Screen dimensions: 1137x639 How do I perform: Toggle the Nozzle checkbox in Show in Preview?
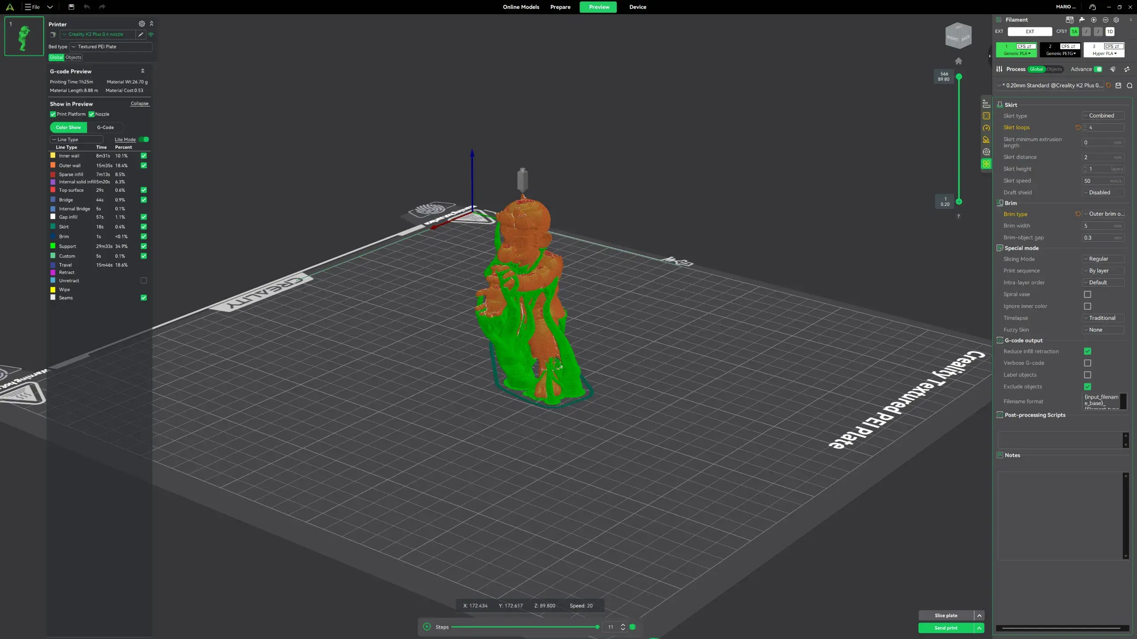click(91, 114)
